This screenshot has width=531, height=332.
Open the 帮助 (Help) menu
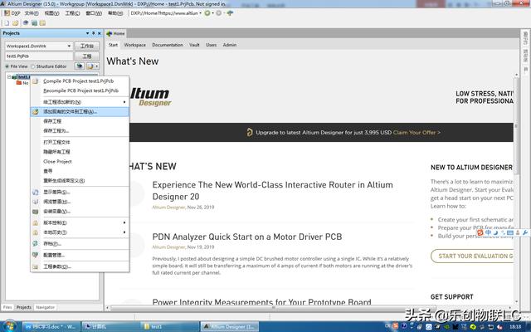tap(115, 13)
